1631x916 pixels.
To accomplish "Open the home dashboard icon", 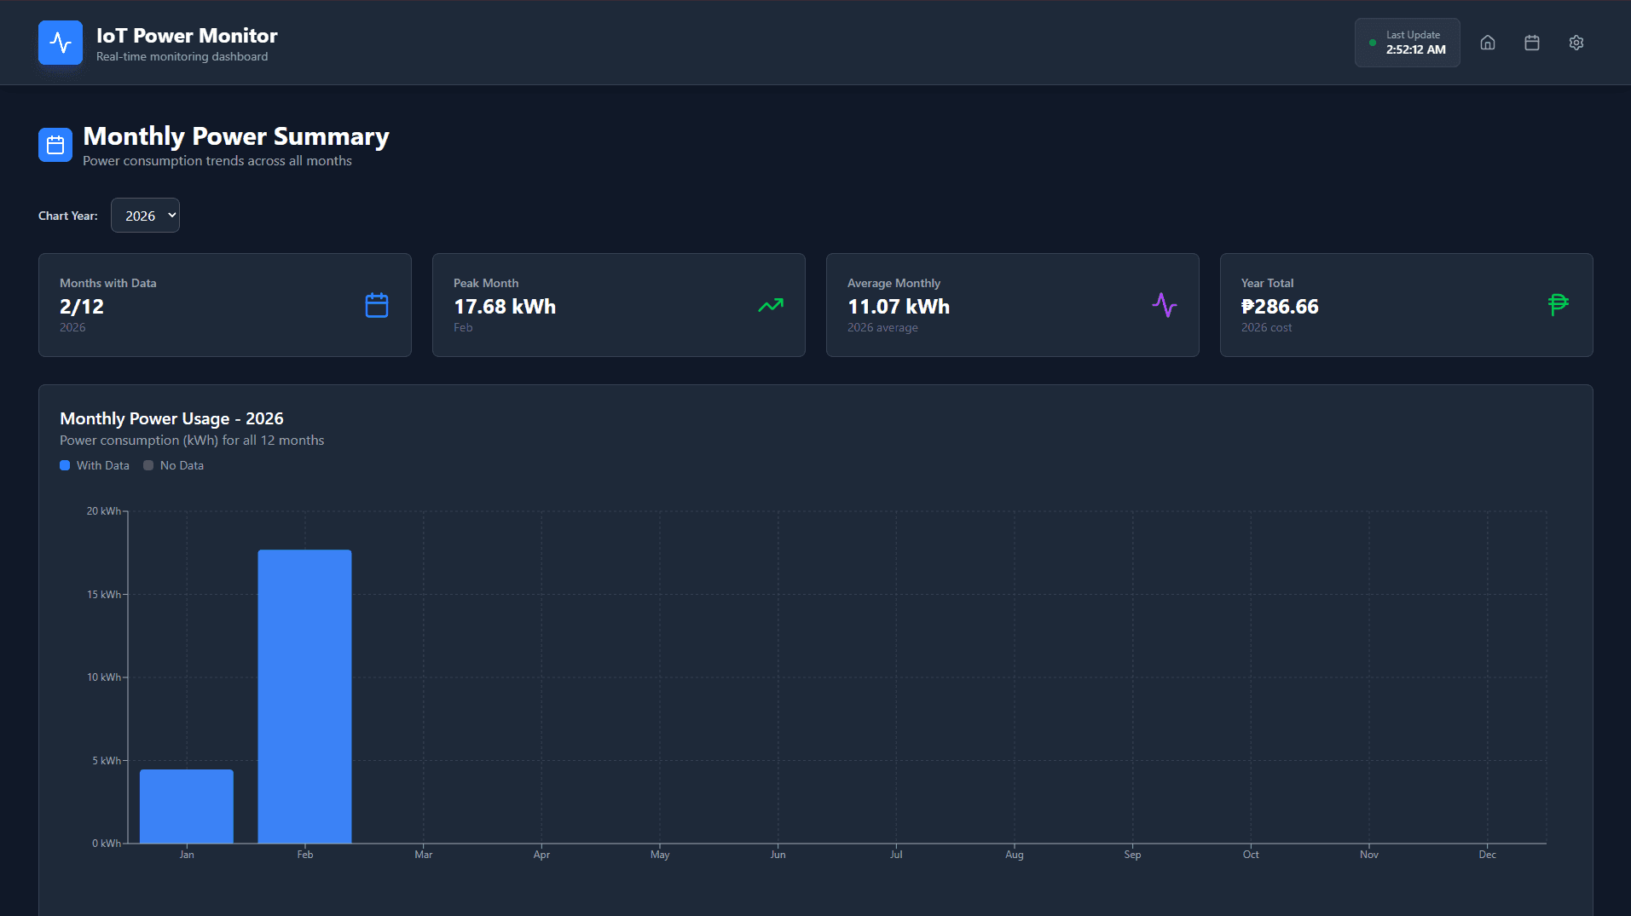I will click(x=1488, y=43).
